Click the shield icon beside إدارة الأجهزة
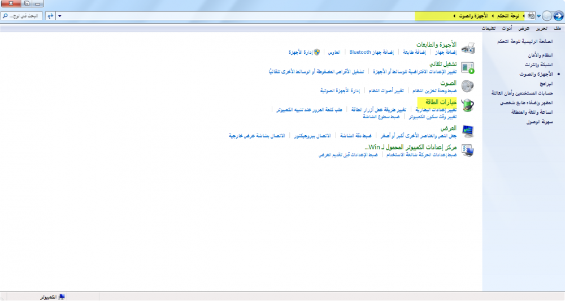 (317, 52)
